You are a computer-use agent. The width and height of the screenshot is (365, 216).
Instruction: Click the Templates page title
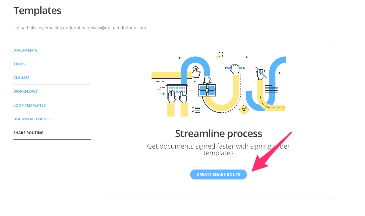click(x=37, y=11)
